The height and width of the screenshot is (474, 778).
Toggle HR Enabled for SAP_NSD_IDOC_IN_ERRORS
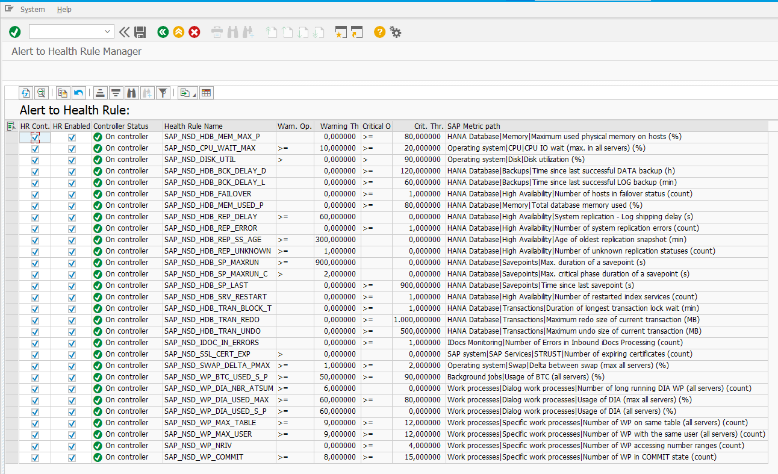click(x=72, y=343)
